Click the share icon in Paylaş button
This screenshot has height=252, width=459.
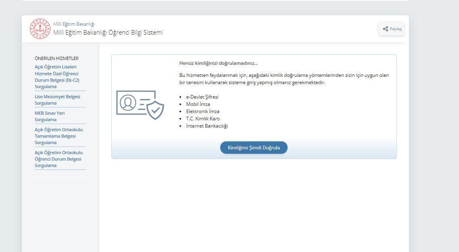pyautogui.click(x=386, y=29)
